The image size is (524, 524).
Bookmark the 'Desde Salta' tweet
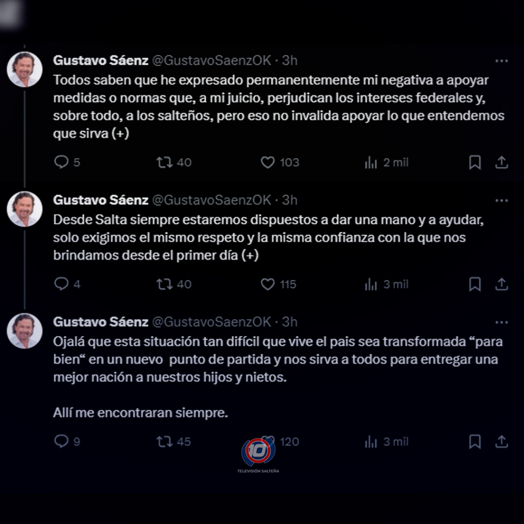[475, 284]
